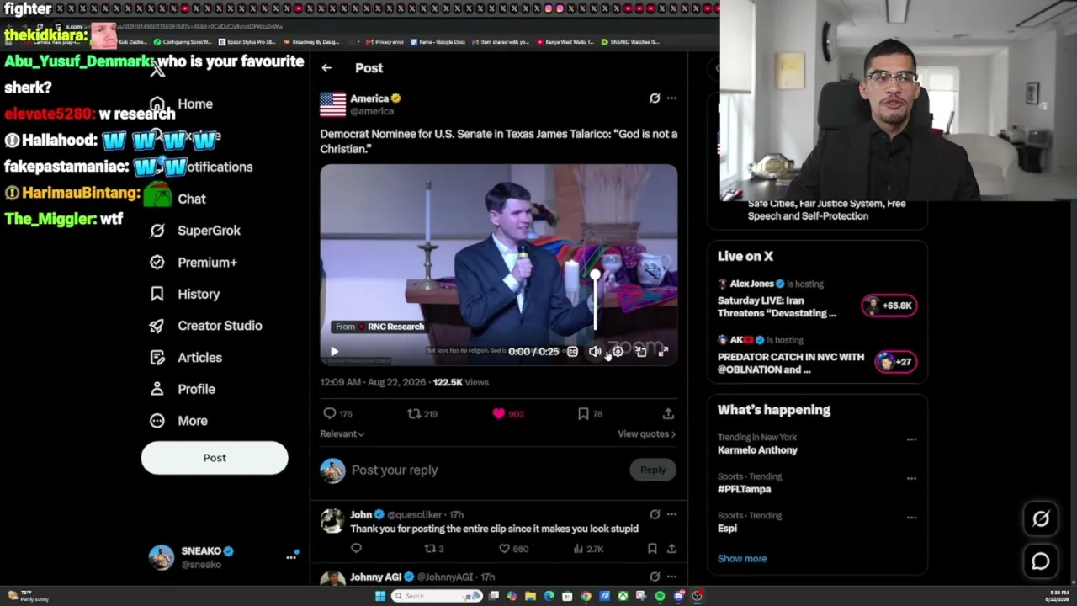Click Grok icon on John's comment

point(655,514)
